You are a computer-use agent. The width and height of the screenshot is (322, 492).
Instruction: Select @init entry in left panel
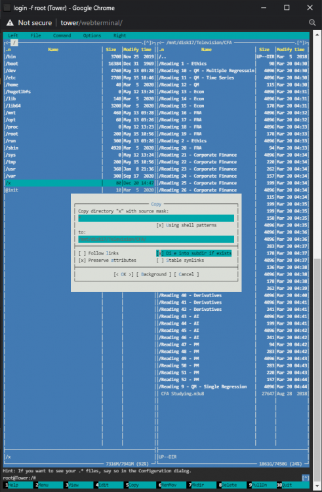(79, 190)
